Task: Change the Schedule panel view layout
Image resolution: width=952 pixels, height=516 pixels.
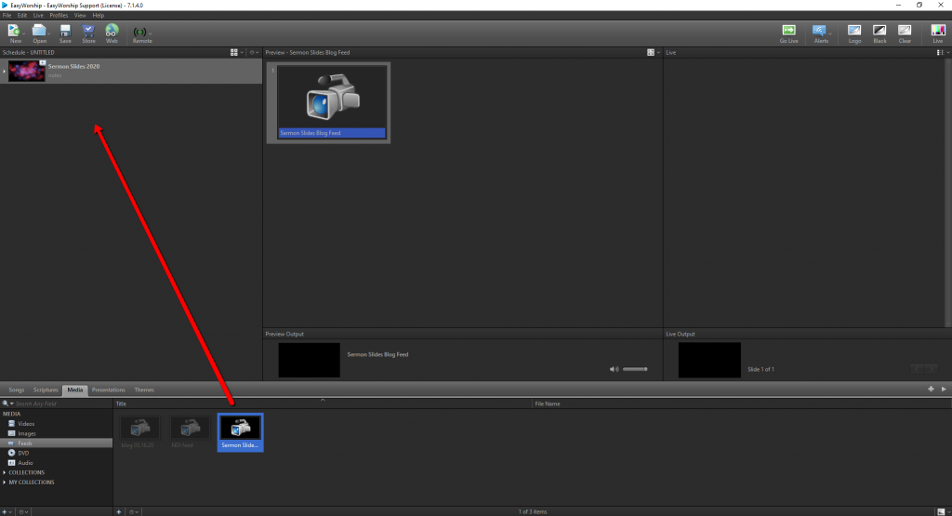Action: click(x=233, y=53)
